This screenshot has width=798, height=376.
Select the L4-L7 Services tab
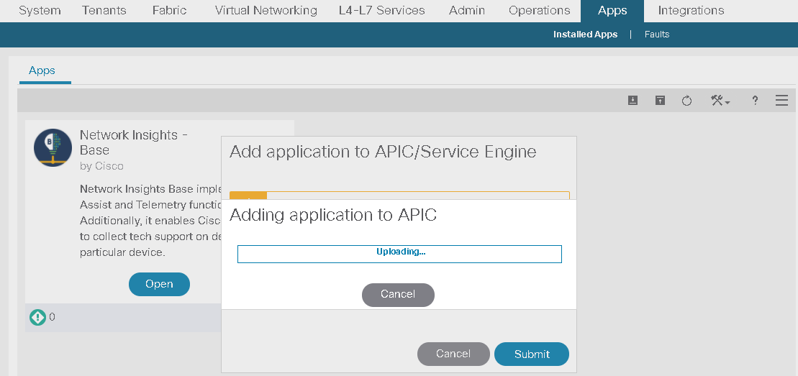[381, 11]
